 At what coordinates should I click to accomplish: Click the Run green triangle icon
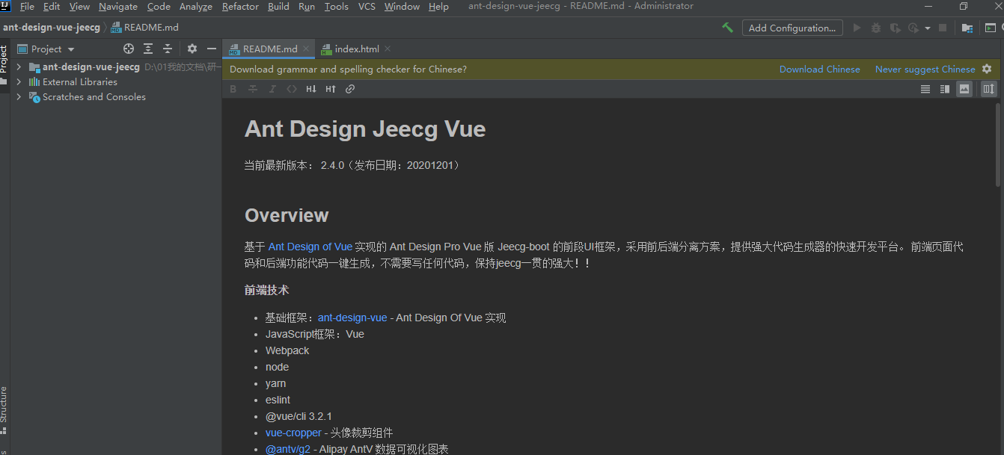(x=857, y=28)
